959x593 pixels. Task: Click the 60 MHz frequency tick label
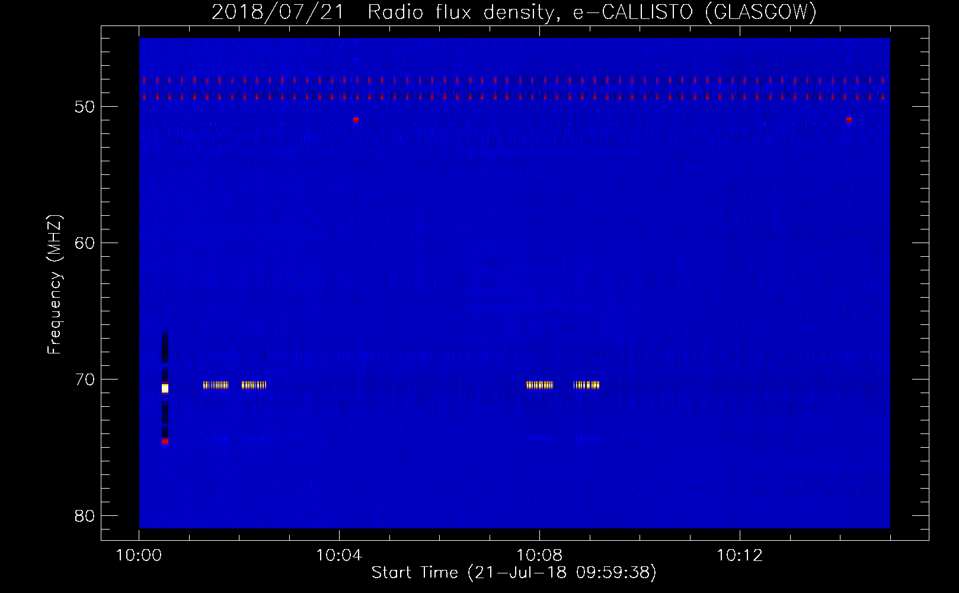85,243
